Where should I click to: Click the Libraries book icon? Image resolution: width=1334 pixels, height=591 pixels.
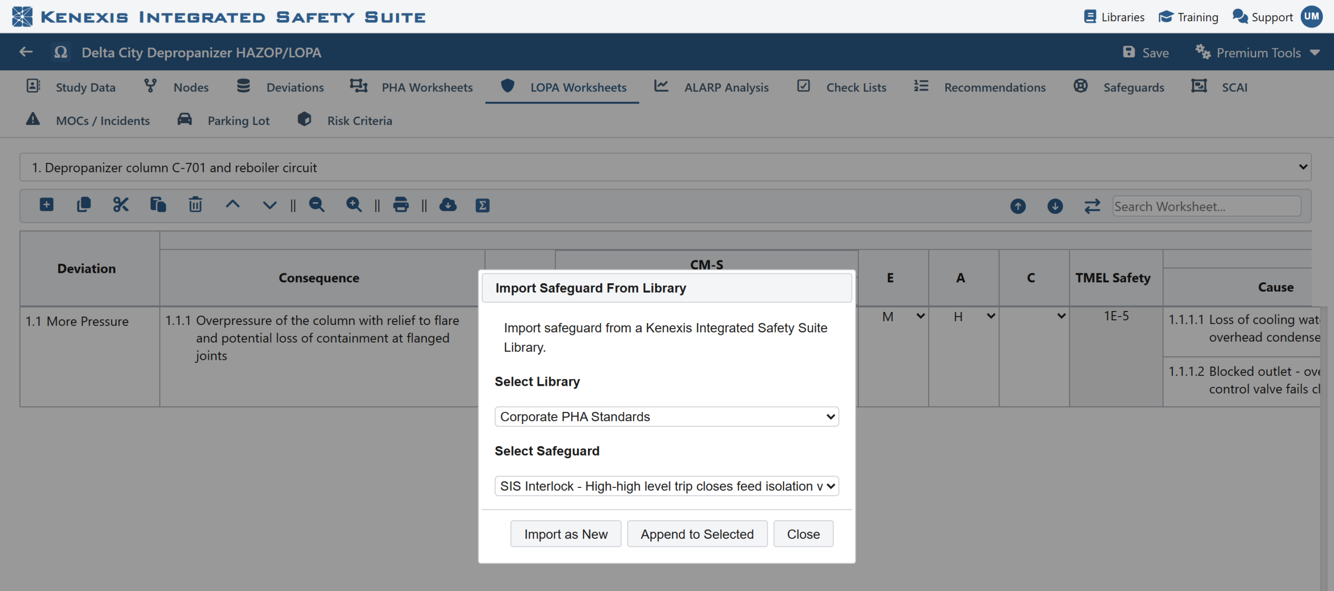click(x=1090, y=17)
